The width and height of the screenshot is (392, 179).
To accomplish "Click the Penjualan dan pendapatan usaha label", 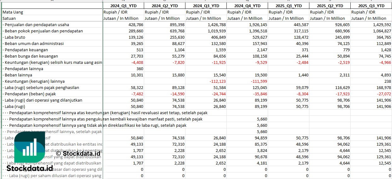I will (x=37, y=25).
